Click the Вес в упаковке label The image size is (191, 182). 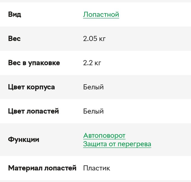click(34, 63)
